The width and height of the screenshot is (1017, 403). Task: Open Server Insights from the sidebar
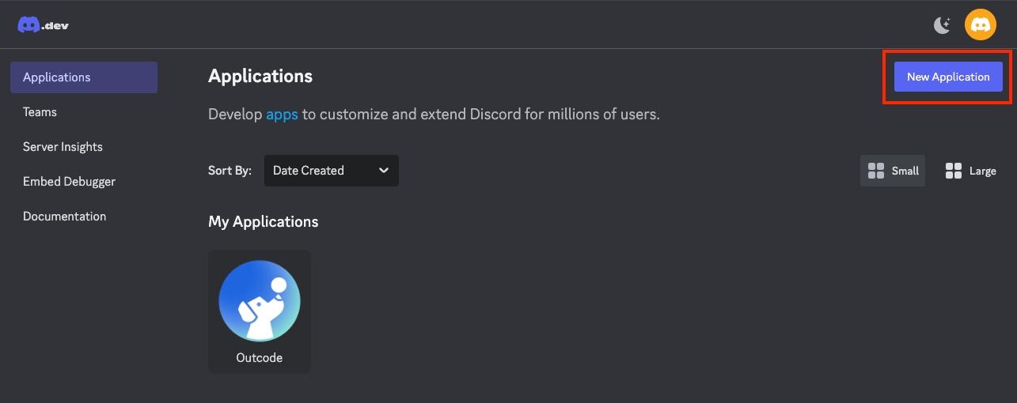click(x=63, y=147)
